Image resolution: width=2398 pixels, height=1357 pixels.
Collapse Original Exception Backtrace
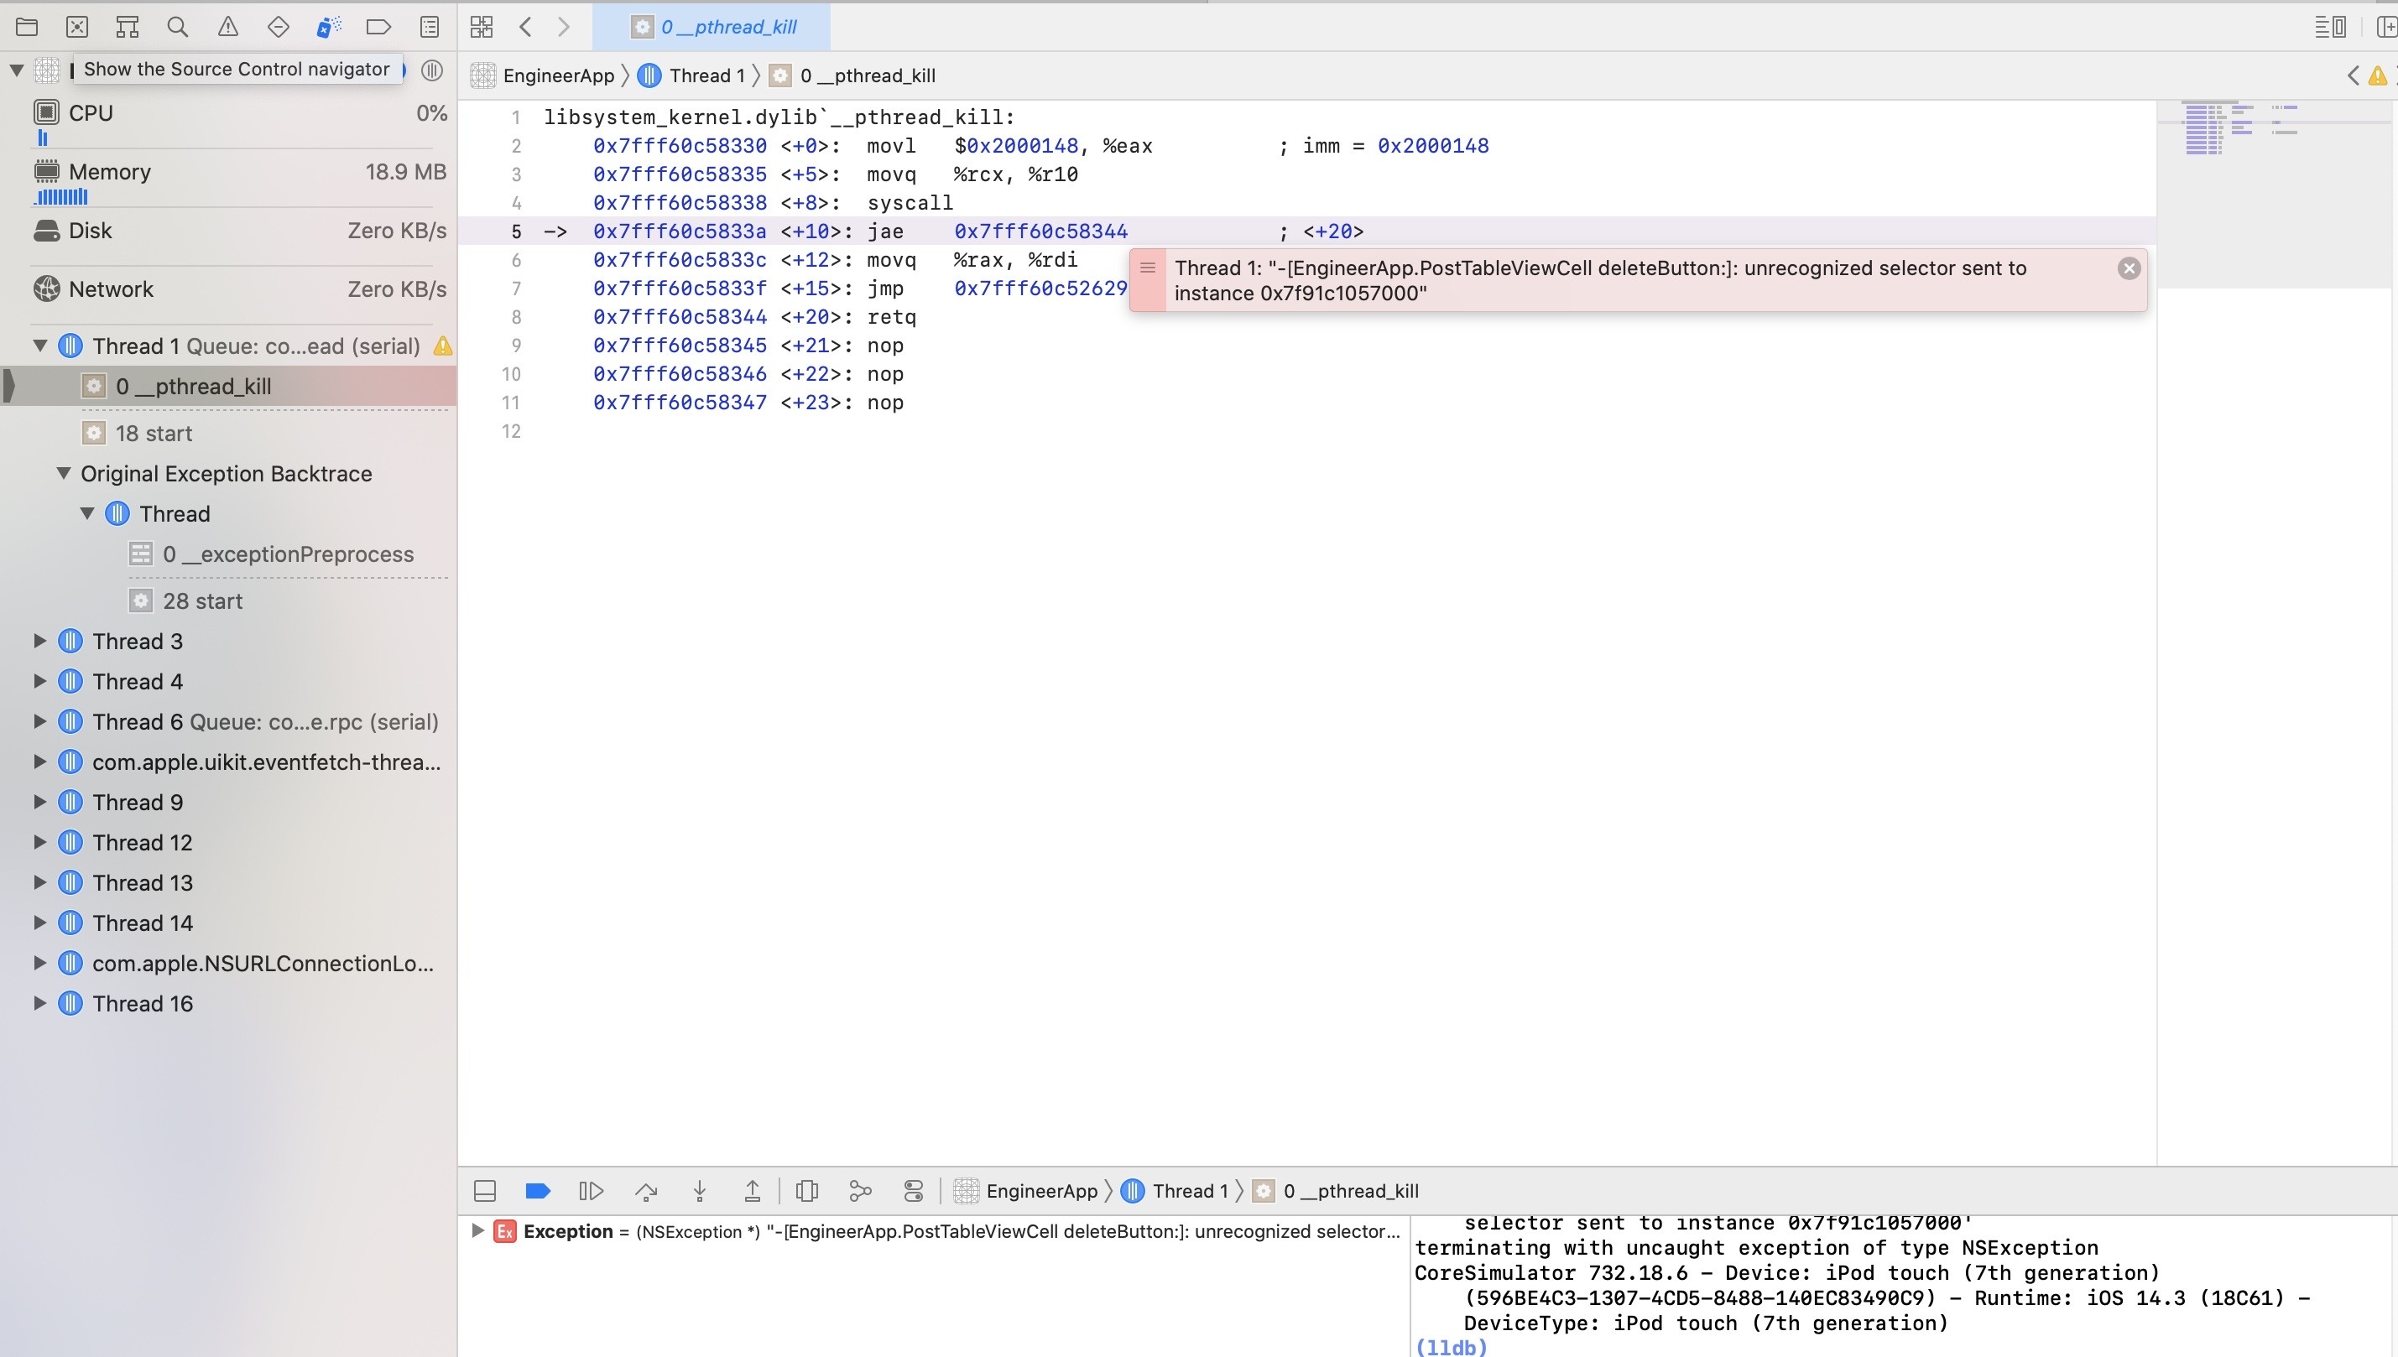(x=64, y=474)
